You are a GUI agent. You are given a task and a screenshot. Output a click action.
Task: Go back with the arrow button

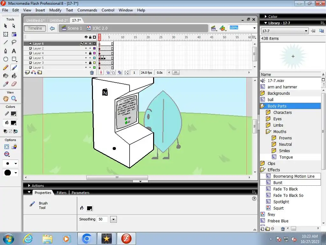pyautogui.click(x=52, y=28)
